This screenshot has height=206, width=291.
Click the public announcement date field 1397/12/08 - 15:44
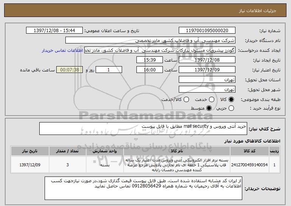click(54, 31)
